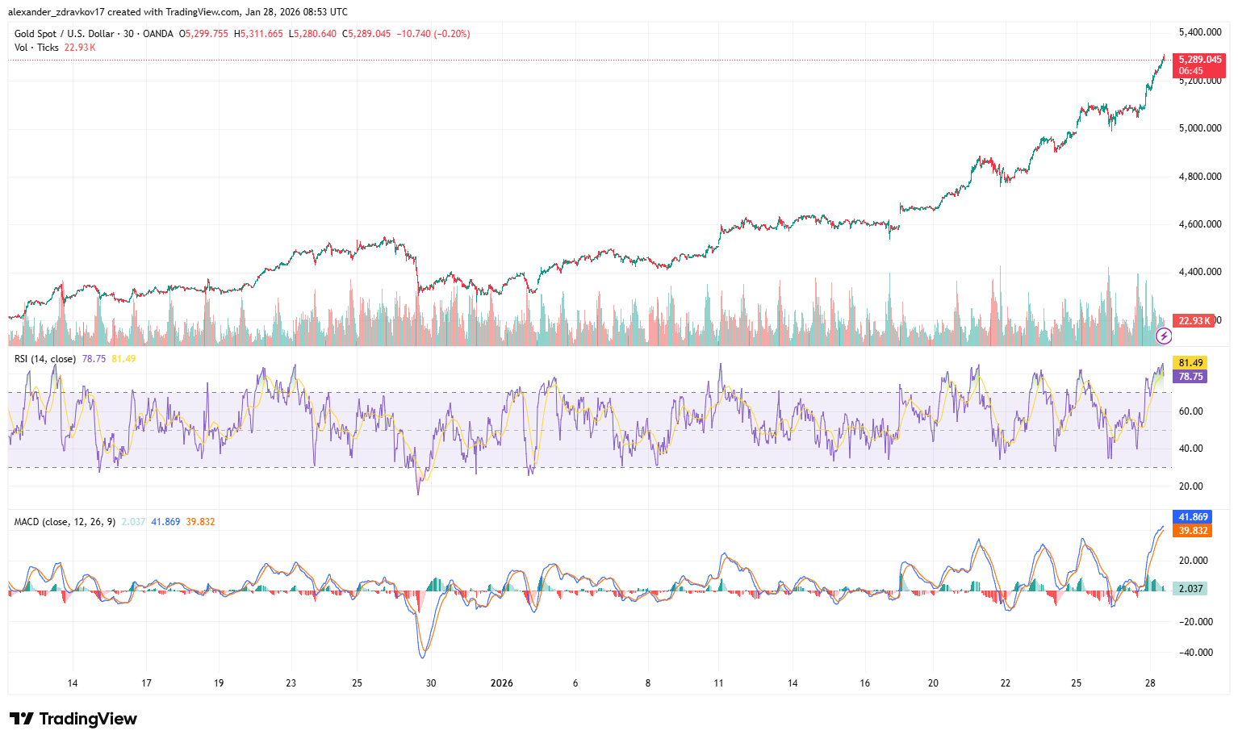Screen dimensions: 1238x743
Task: Click the 4,600.000 price scale label
Action: coord(1199,224)
